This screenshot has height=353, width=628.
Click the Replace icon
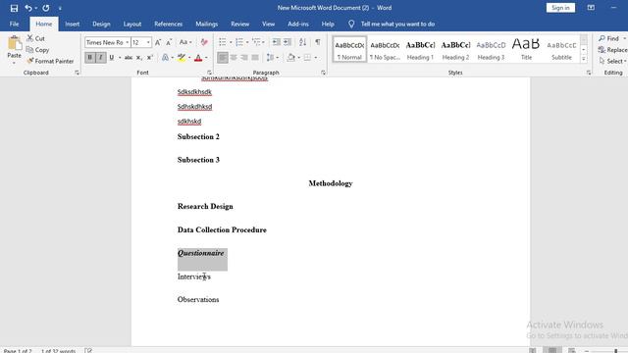click(x=602, y=50)
